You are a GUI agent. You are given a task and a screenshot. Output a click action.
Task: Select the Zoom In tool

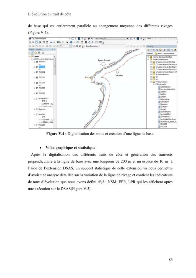pos(30,42)
